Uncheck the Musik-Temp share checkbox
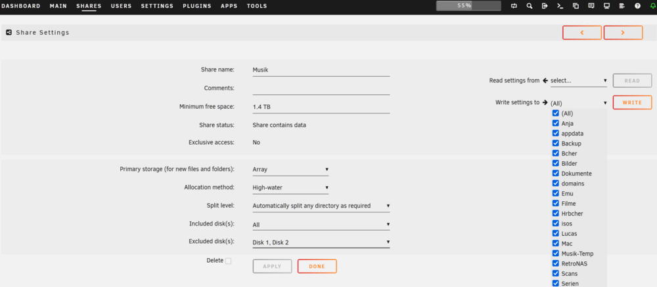Viewport: 657px width, 287px height. [556, 254]
